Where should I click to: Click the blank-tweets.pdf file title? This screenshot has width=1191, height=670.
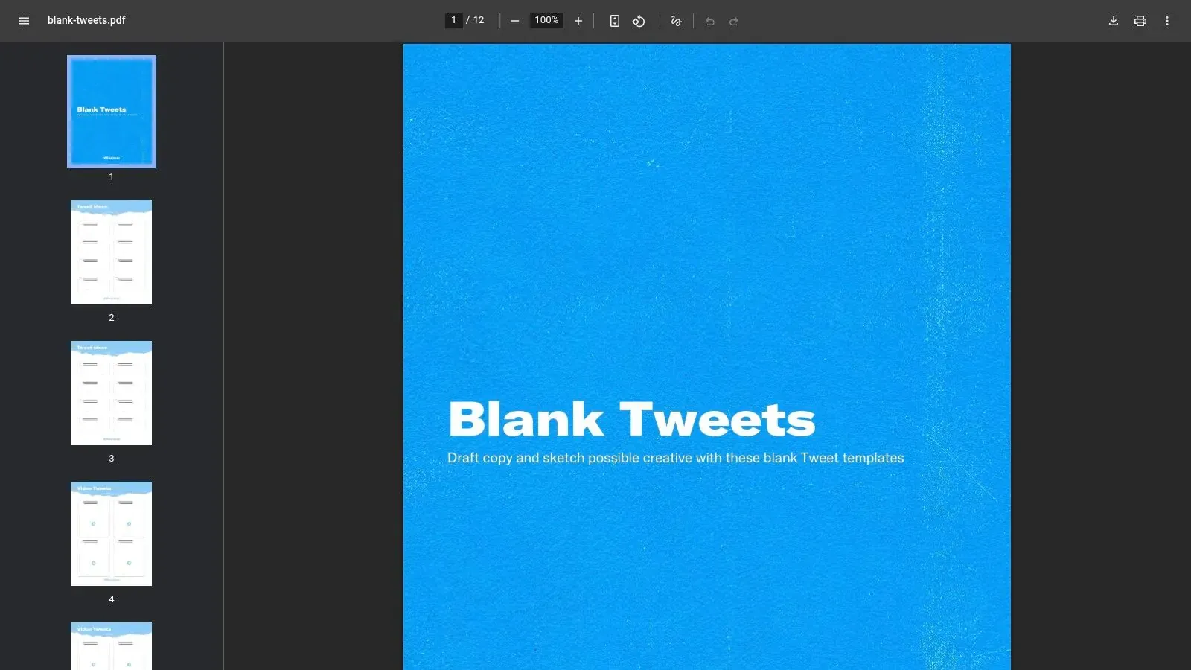(86, 20)
